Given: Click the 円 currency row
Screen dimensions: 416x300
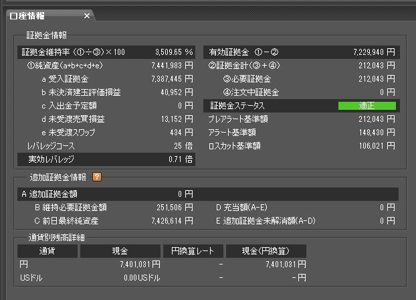Looking at the screenshot, I should click(x=161, y=265).
